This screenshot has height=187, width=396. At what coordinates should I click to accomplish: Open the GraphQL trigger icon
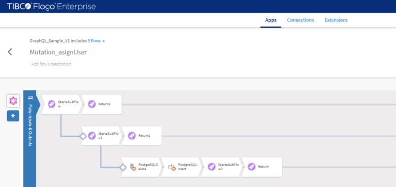(13, 101)
